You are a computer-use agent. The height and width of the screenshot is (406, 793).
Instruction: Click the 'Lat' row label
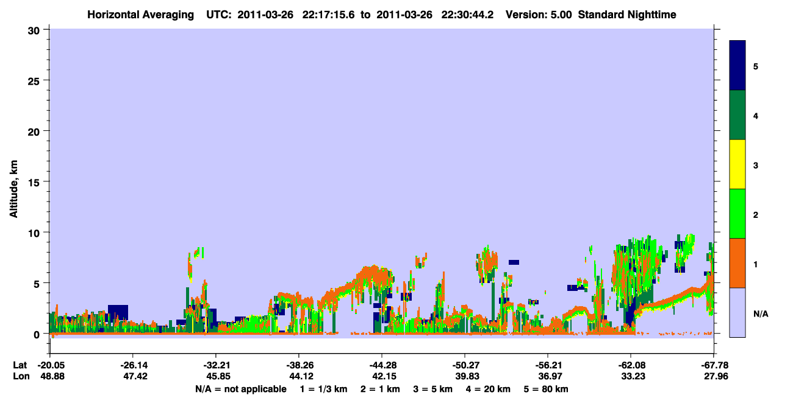point(20,365)
